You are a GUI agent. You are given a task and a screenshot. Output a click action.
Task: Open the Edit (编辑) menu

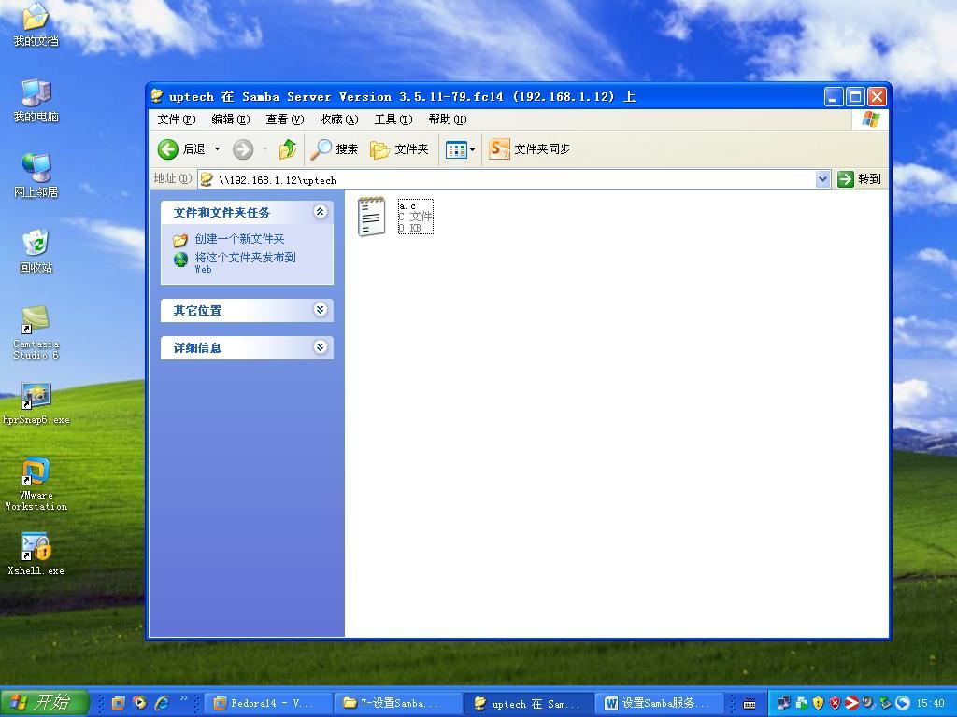231,119
